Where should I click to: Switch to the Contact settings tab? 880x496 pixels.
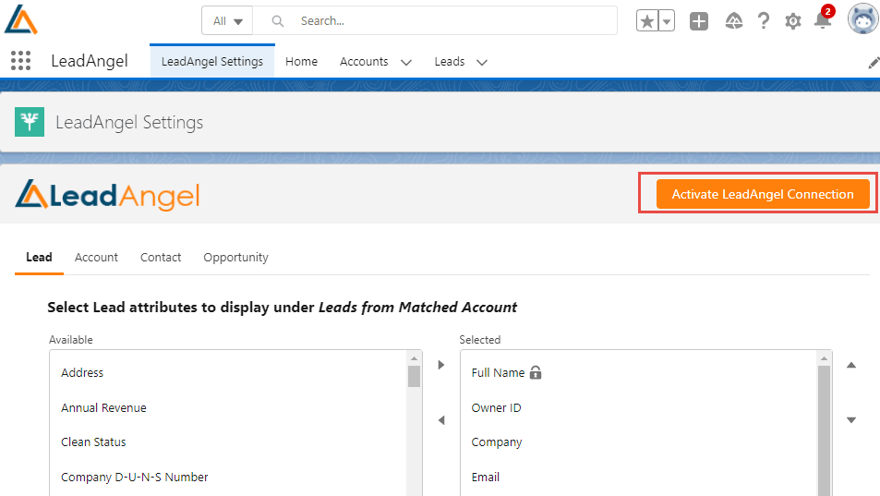[161, 257]
